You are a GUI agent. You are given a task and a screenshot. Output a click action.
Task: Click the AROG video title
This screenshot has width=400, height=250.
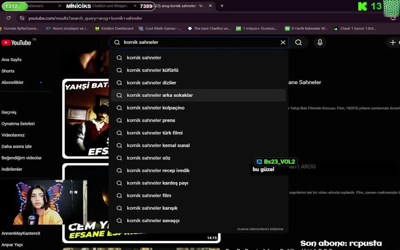303,167
